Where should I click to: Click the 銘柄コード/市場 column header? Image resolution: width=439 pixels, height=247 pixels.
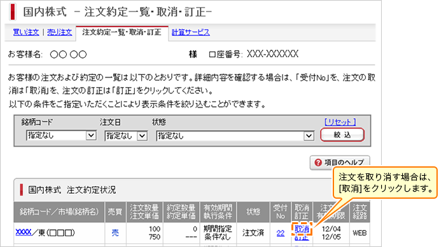(59, 212)
